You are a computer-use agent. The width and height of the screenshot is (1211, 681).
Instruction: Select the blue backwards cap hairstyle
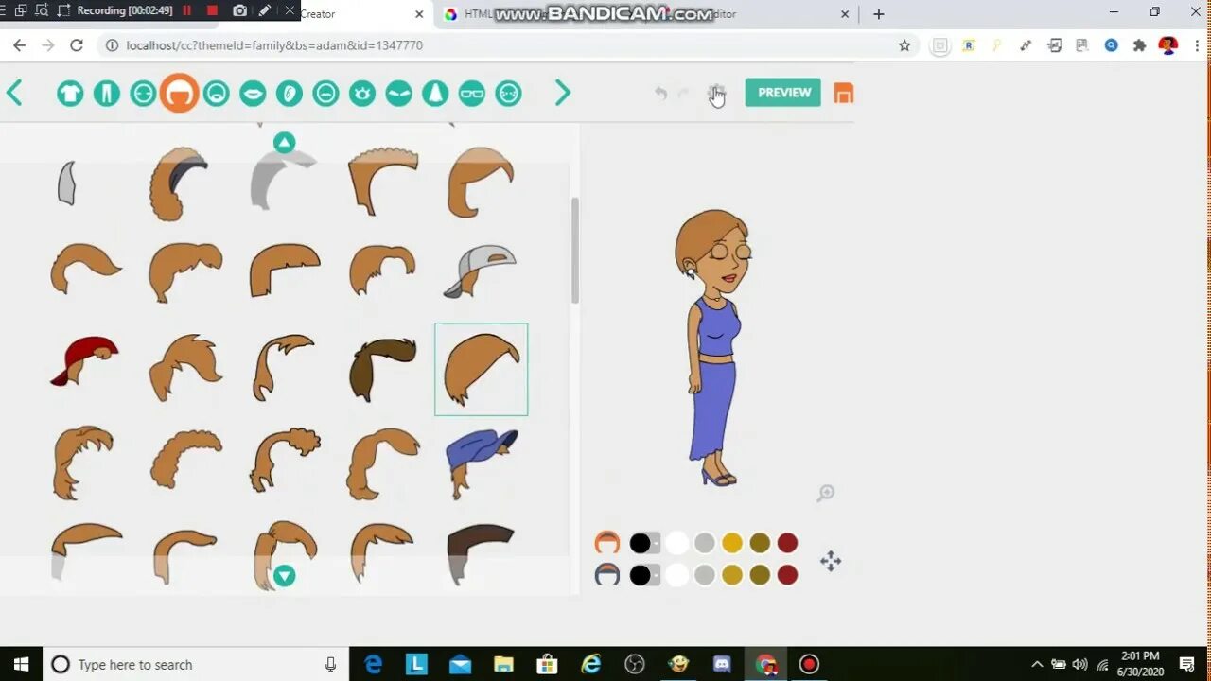481,461
